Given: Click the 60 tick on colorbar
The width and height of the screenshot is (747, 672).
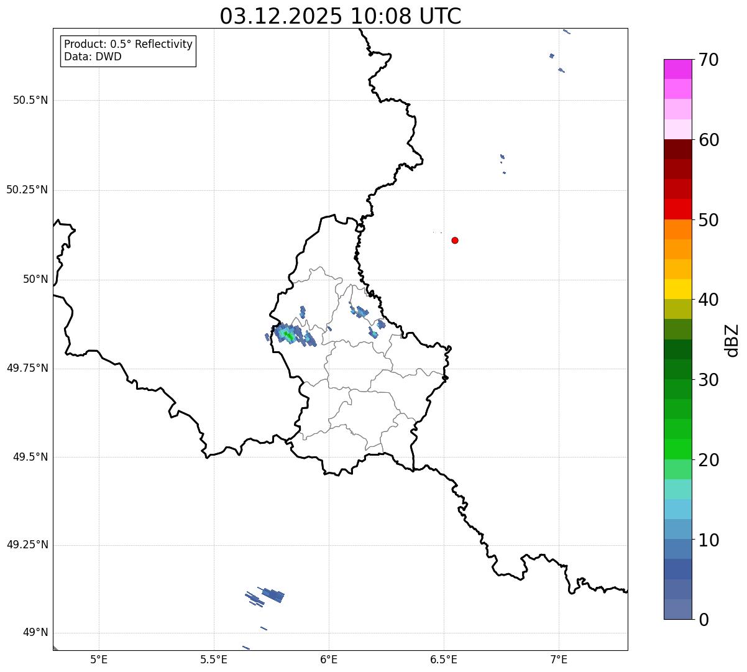Looking at the screenshot, I should click(708, 140).
